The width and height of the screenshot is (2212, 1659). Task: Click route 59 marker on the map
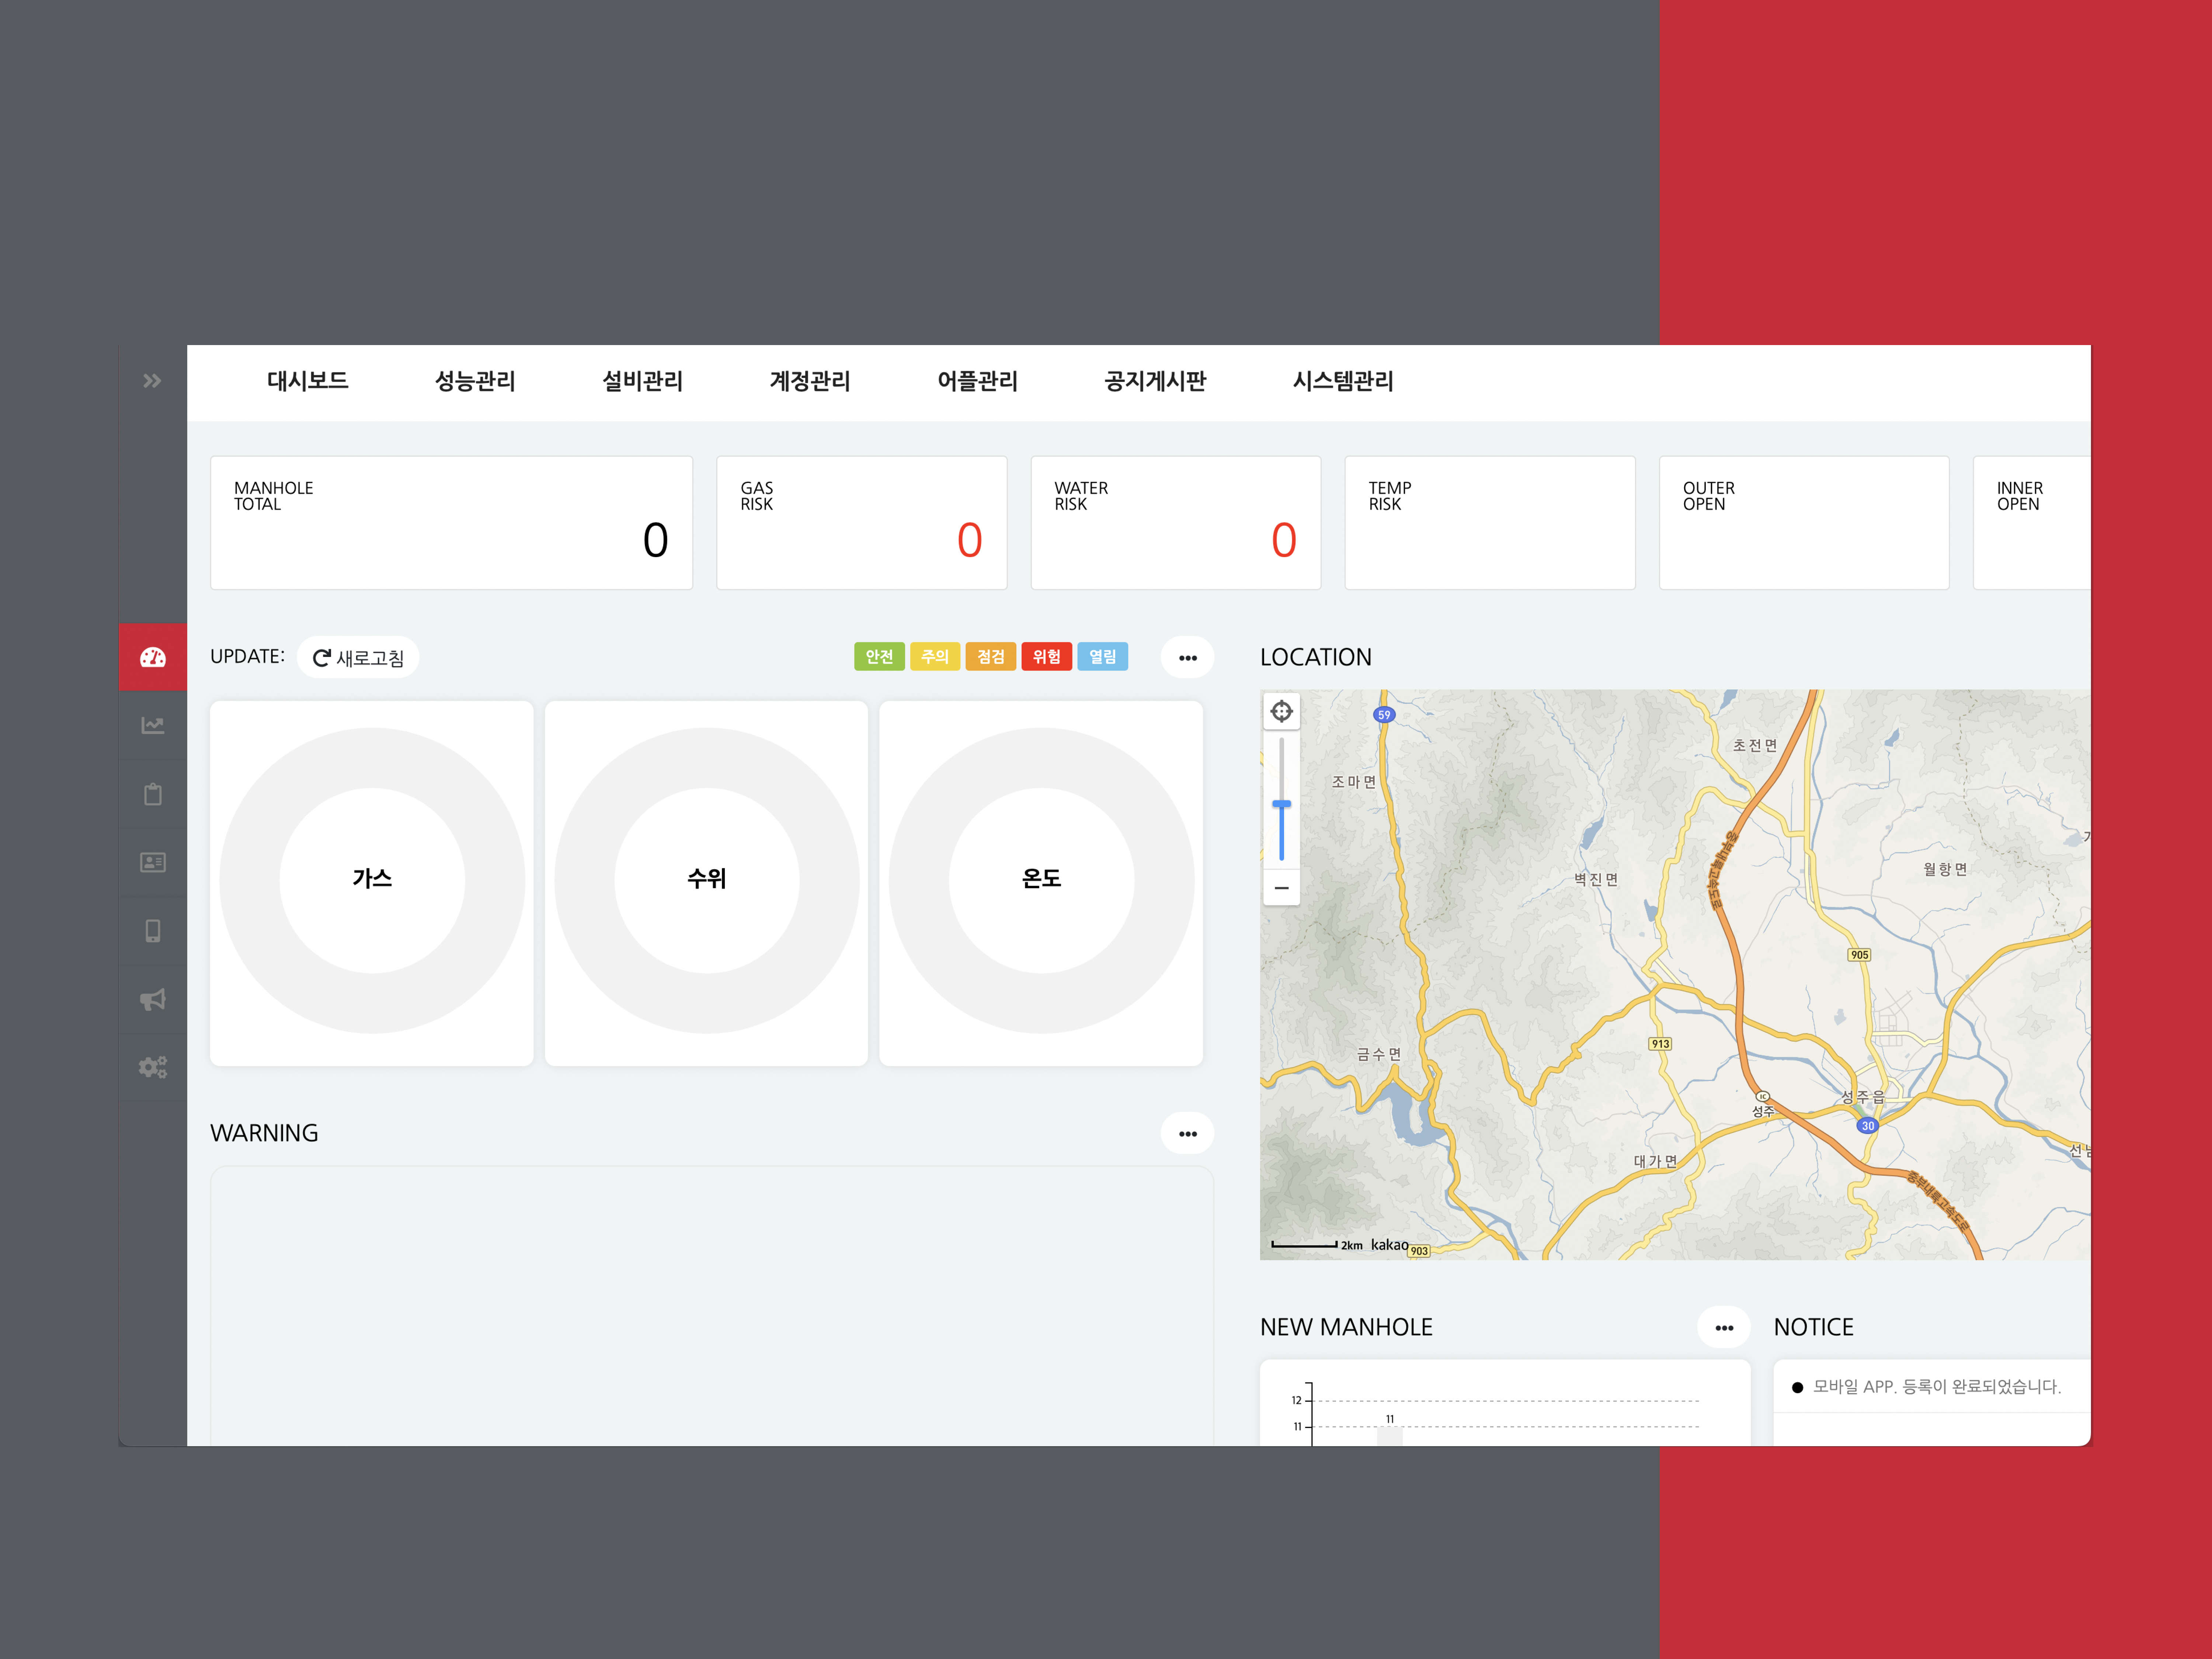click(x=1384, y=714)
